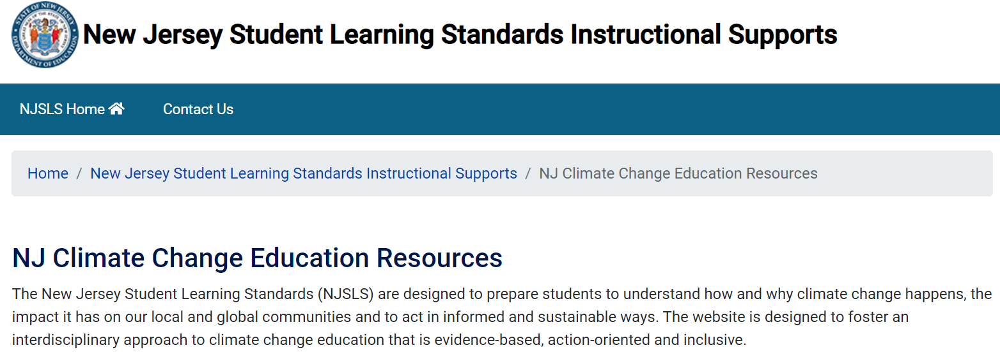Open the NJSLS Home navigation item
The image size is (1000, 352).
[x=72, y=109]
